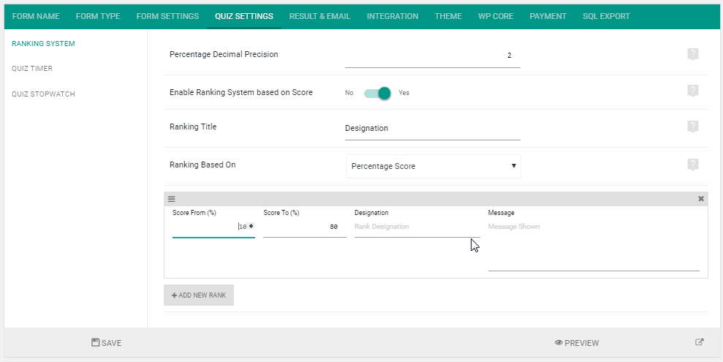Click the Score From stepper arrows
The width and height of the screenshot is (723, 362).
coord(251,226)
